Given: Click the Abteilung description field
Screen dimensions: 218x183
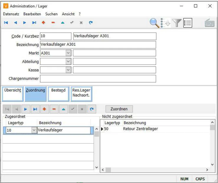Looking at the screenshot, I should [x=114, y=61].
